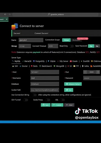Toggle the Read Only switch
The image size is (101, 143).
[x=71, y=46]
